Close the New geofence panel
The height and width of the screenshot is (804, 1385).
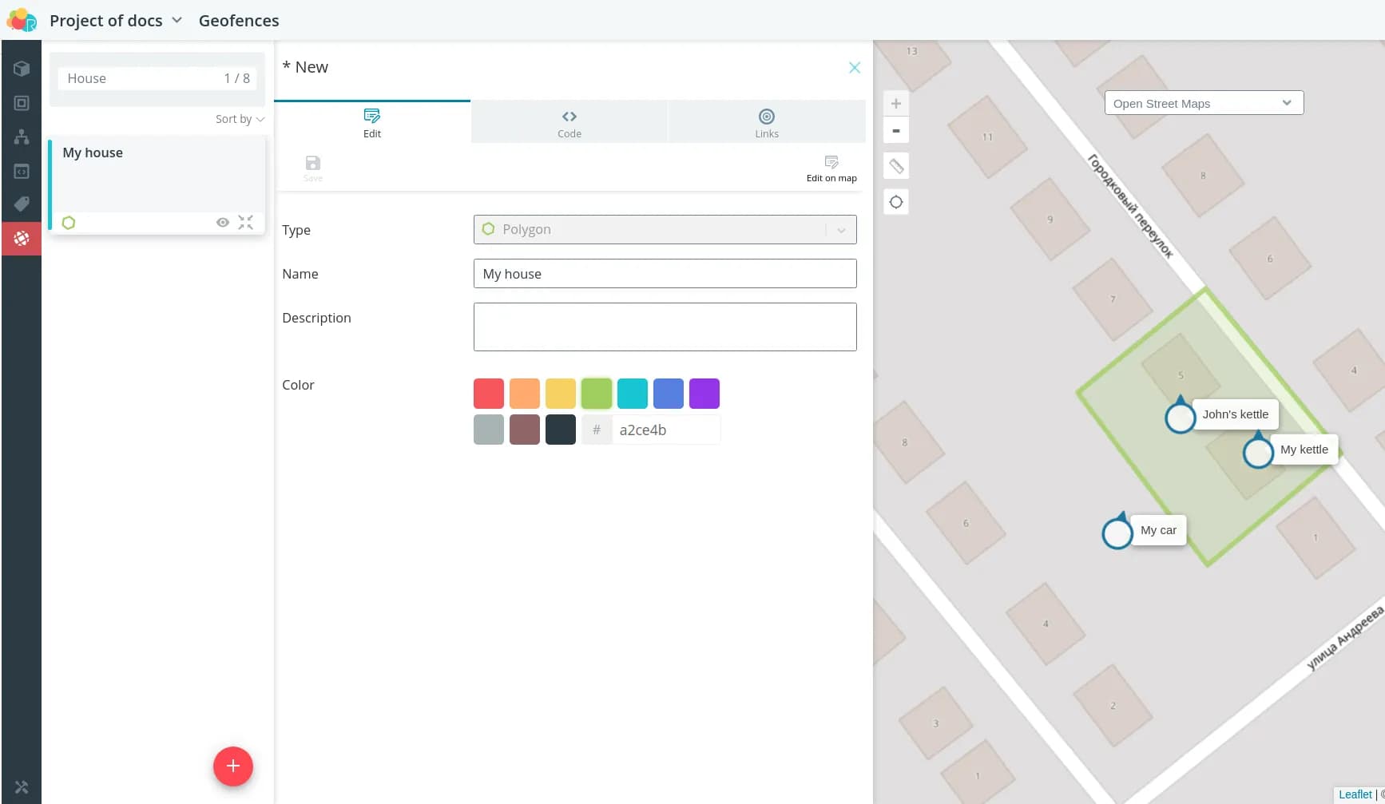pos(855,68)
